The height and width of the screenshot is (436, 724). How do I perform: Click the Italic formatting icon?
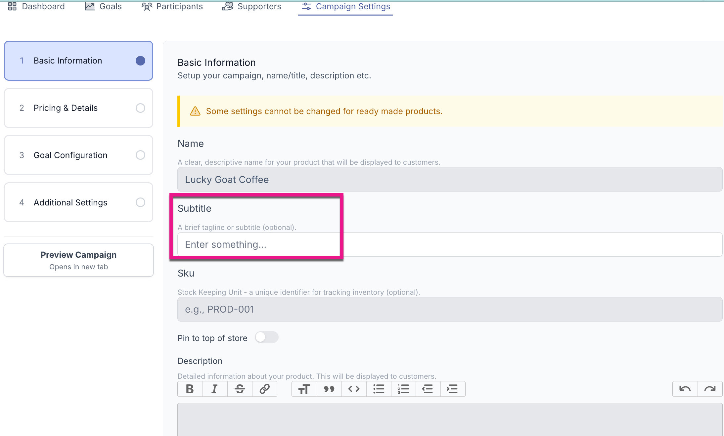click(x=215, y=389)
